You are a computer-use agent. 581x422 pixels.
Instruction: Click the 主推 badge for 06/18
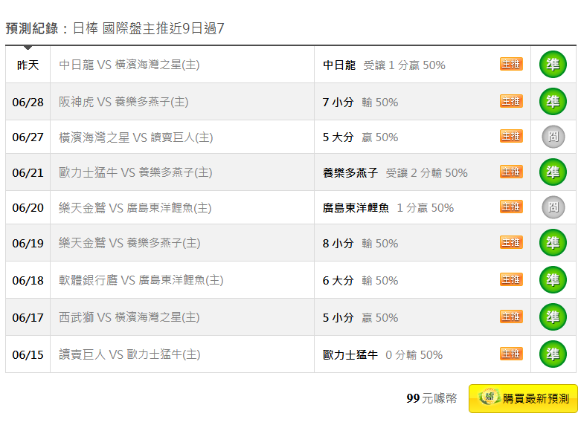tap(511, 280)
